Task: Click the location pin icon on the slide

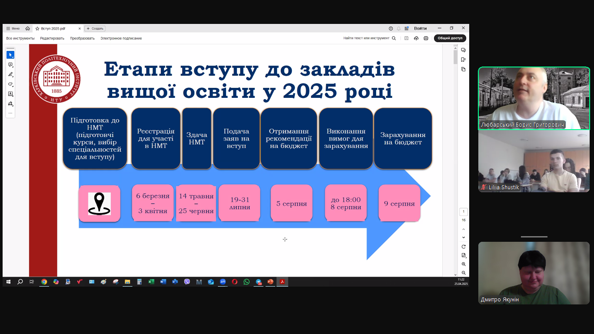Action: point(99,204)
